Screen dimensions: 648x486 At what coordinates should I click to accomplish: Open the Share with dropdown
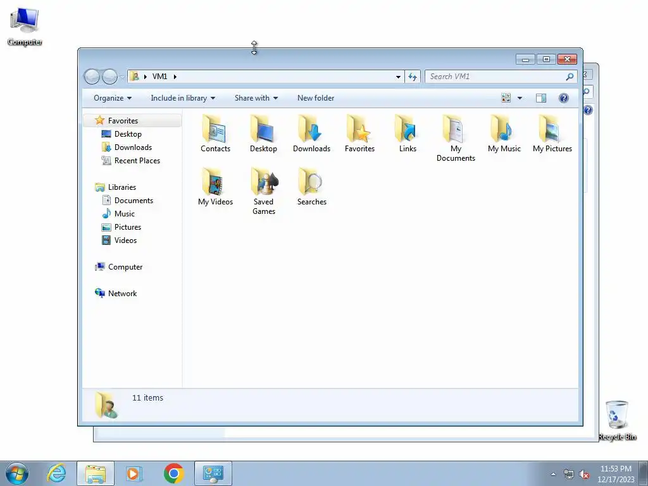click(x=256, y=98)
